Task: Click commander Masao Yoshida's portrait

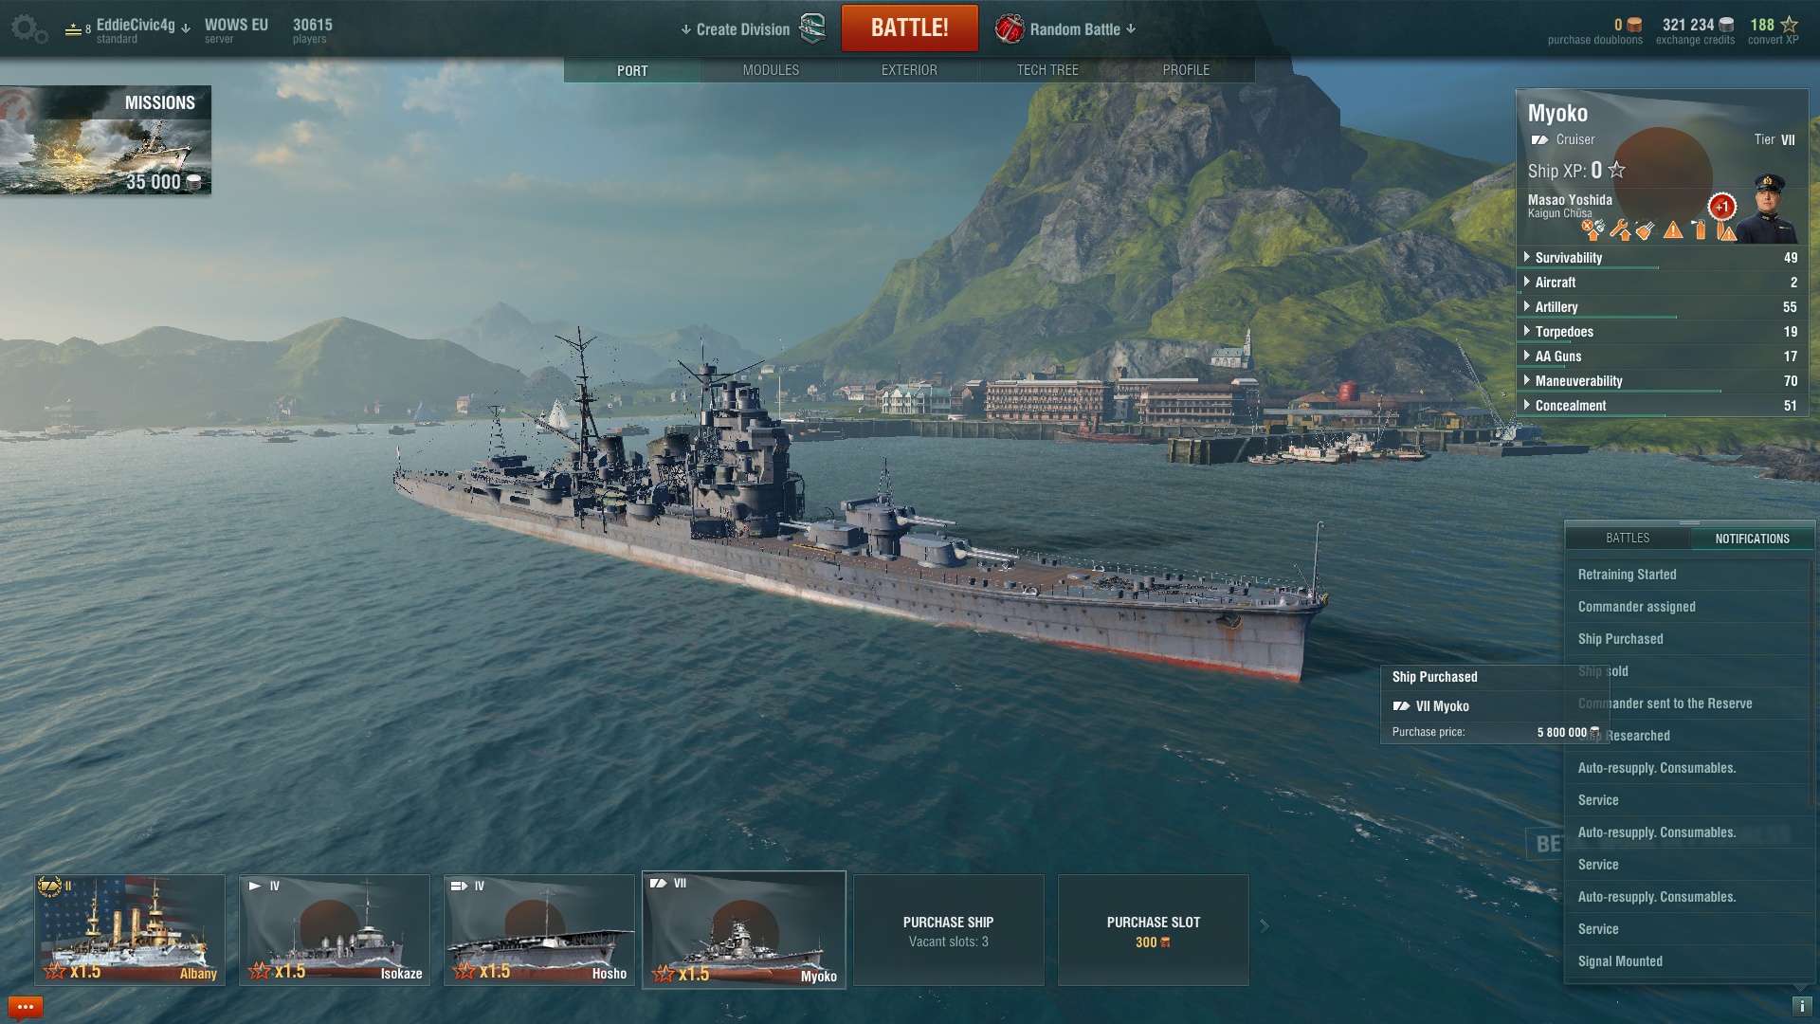Action: [x=1768, y=208]
